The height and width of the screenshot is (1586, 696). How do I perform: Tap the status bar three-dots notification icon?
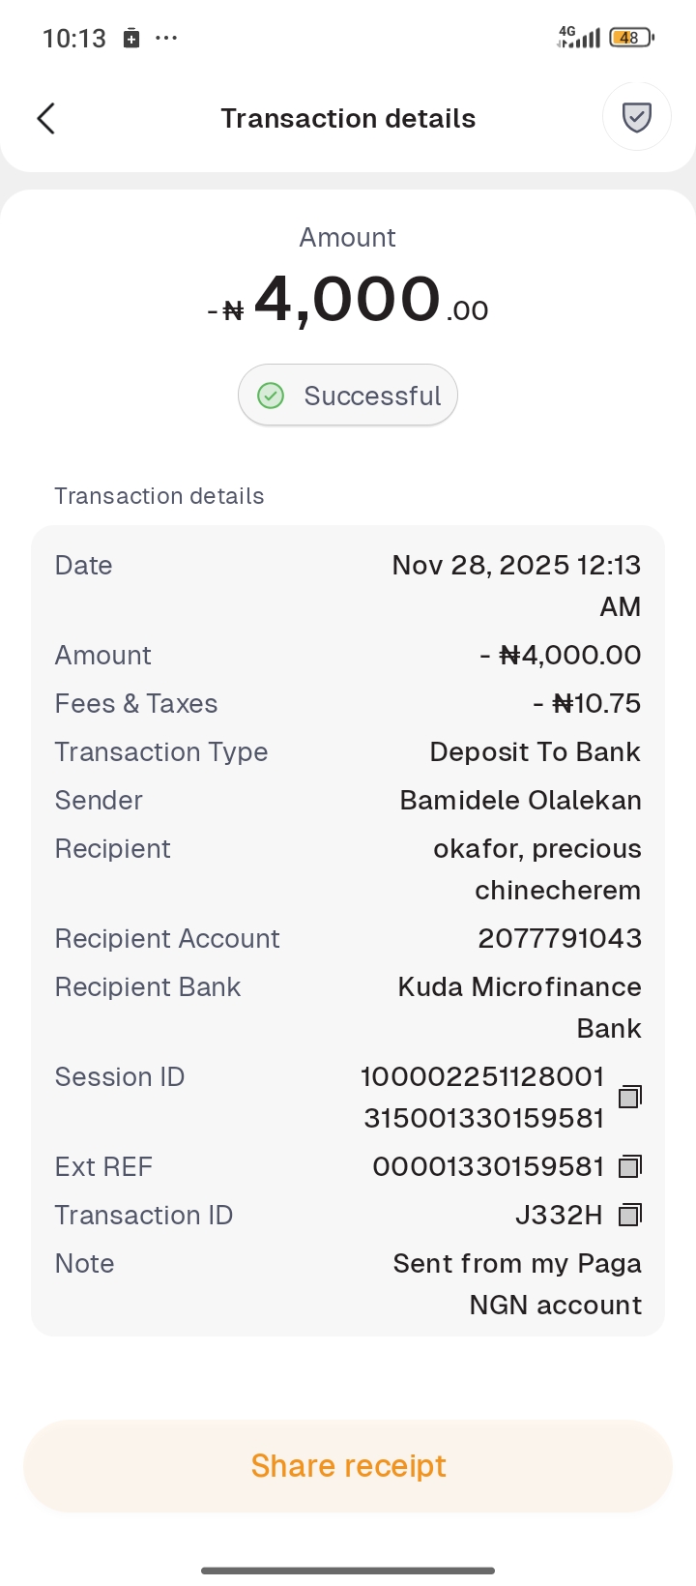pos(166,38)
